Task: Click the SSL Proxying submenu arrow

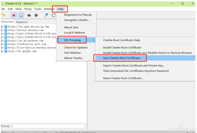Action: (x=93, y=40)
